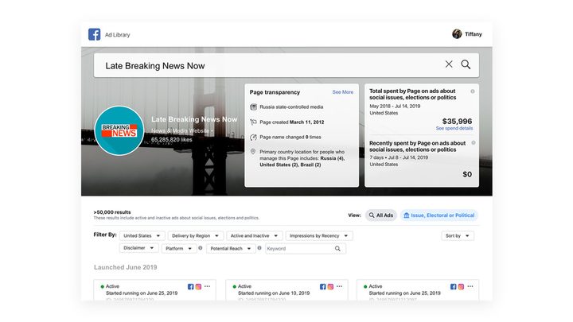Open Tiffany's profile avatar
573x322 pixels.
point(457,34)
